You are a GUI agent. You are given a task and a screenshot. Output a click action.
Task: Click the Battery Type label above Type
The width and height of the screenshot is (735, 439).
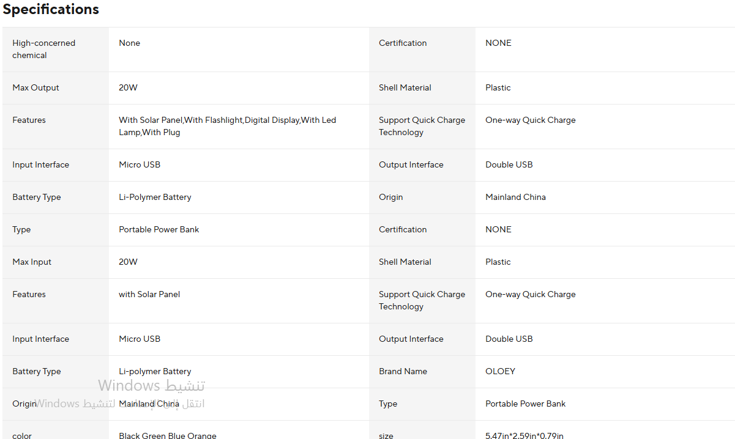pyautogui.click(x=37, y=197)
